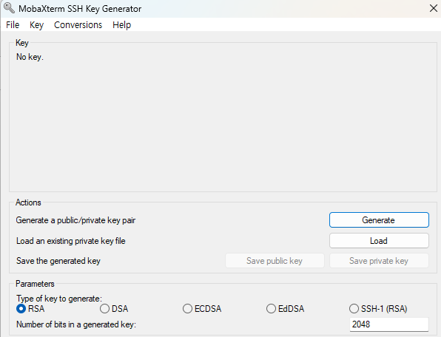
Task: Open the File menu
Action: point(13,24)
